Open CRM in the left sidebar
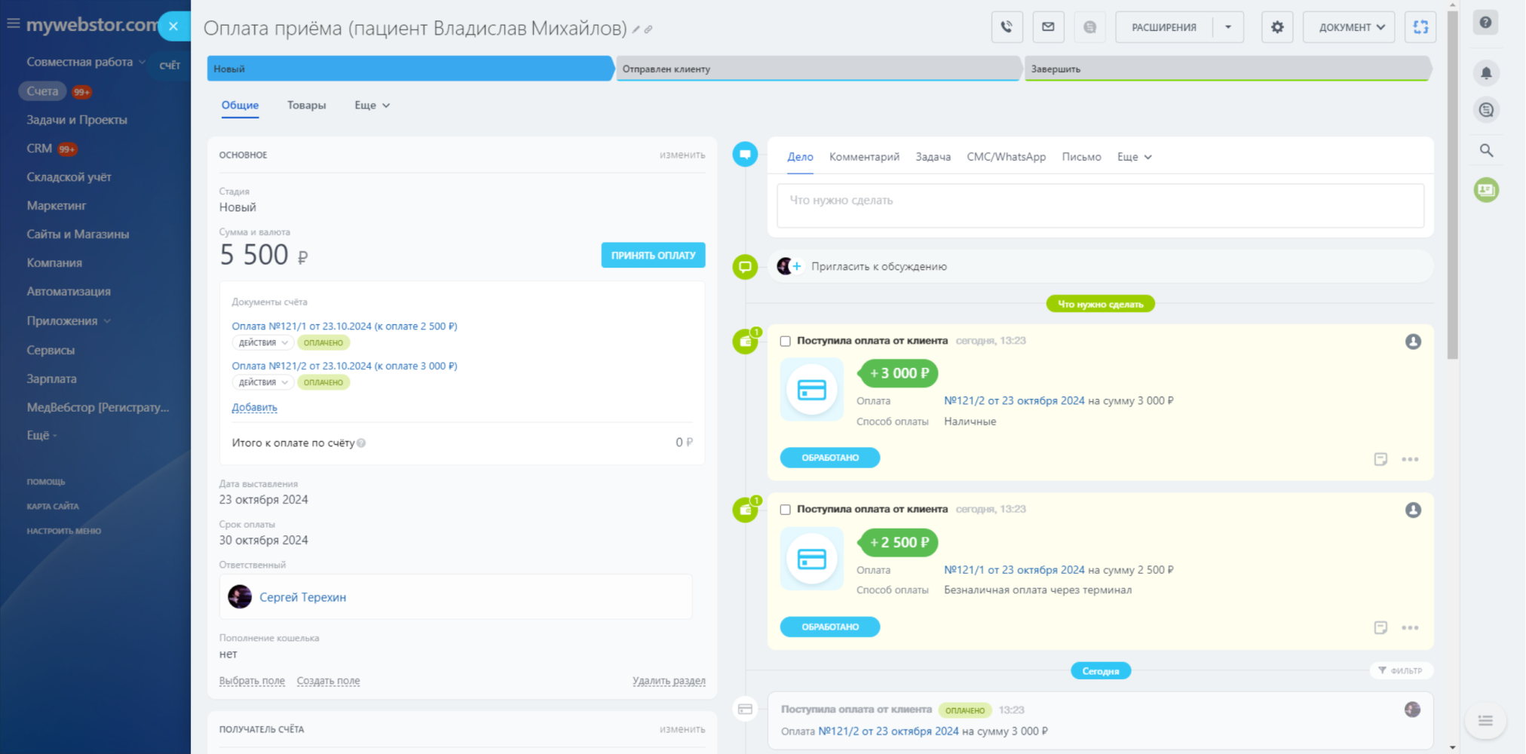 39,149
